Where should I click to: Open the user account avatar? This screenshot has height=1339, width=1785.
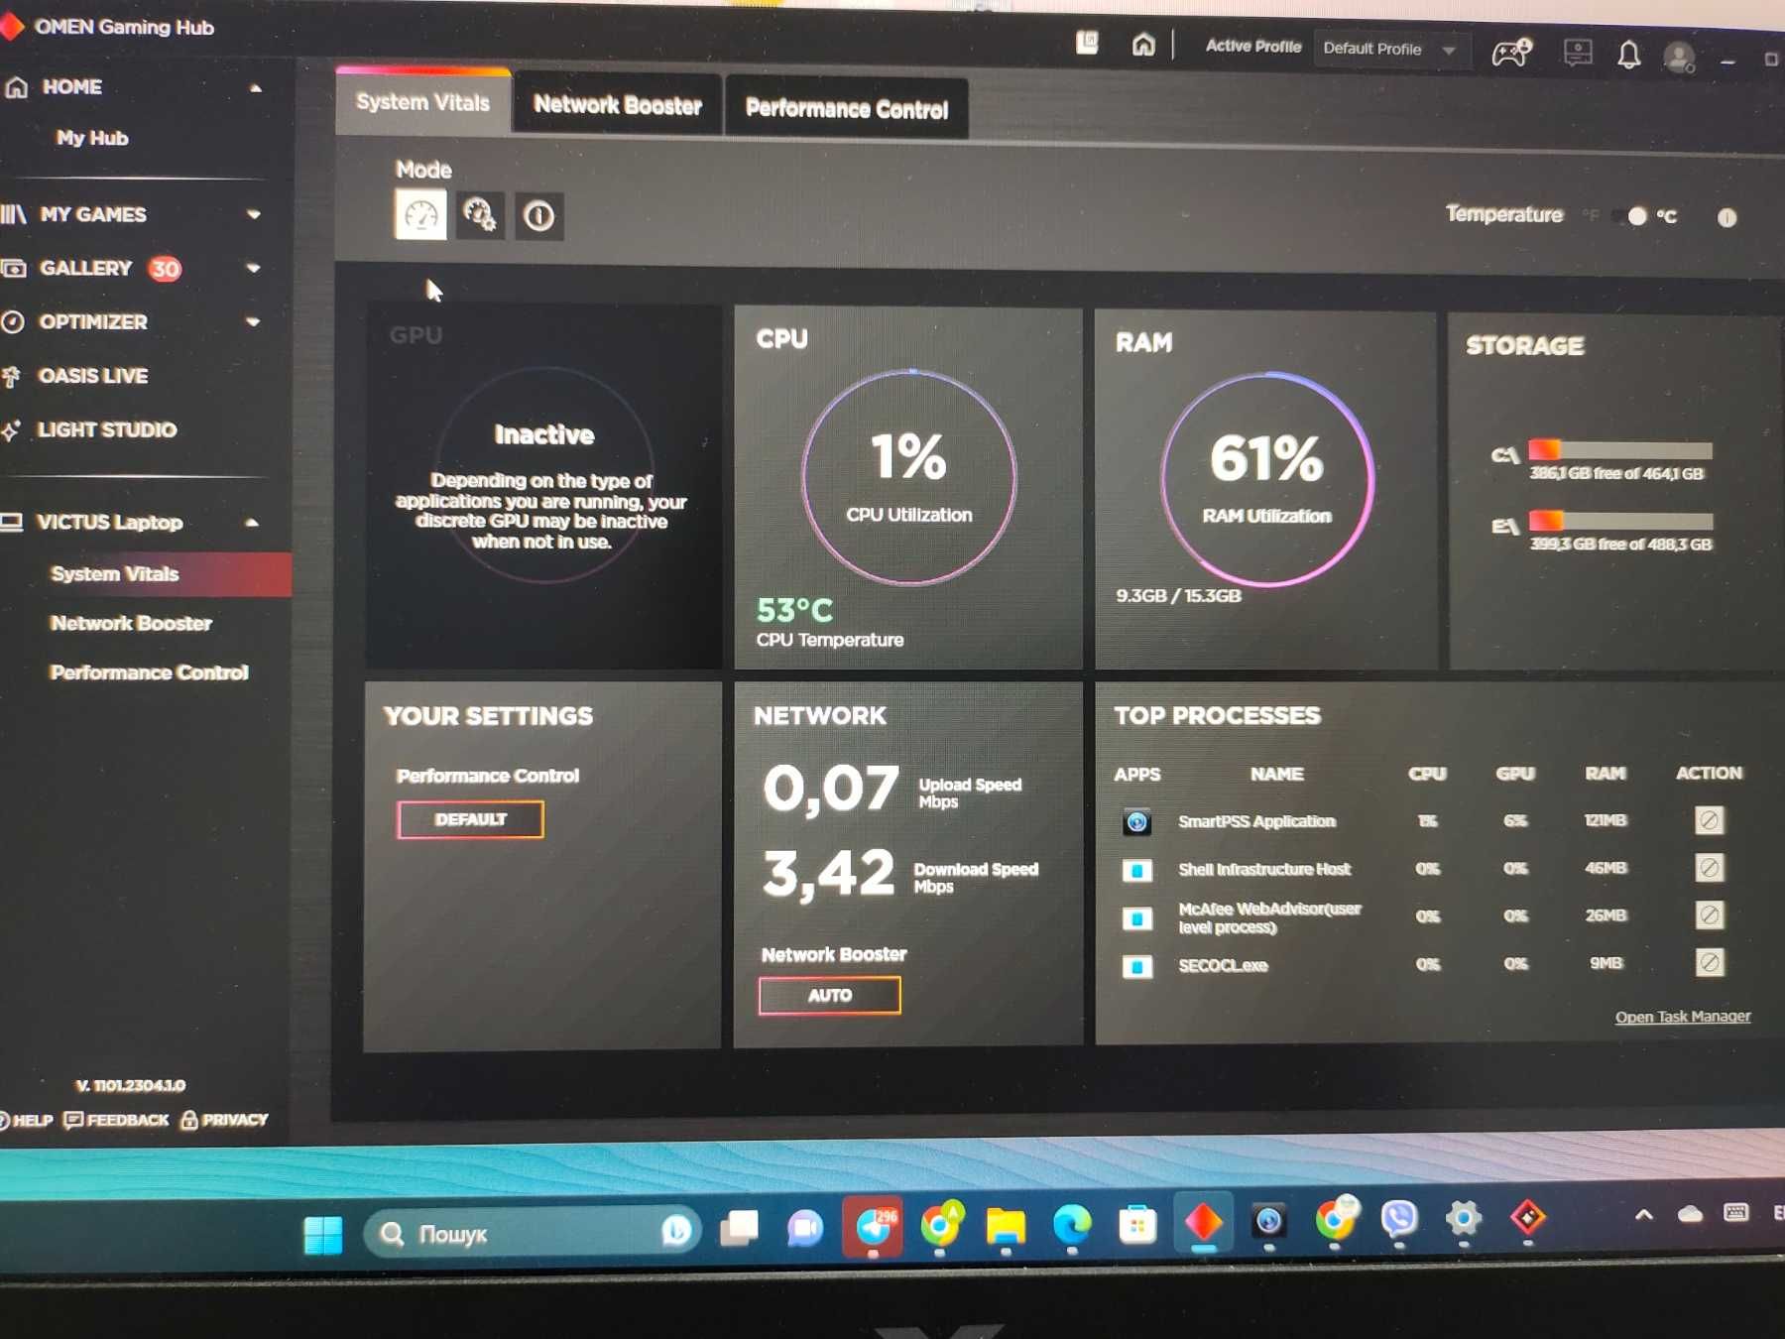pyautogui.click(x=1679, y=58)
